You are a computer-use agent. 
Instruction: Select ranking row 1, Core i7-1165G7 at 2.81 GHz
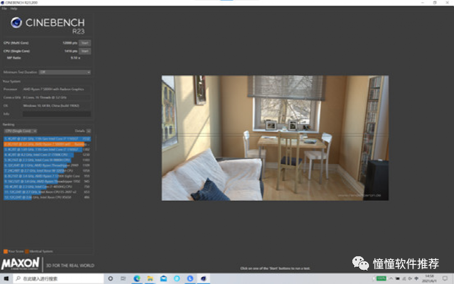[x=47, y=139]
